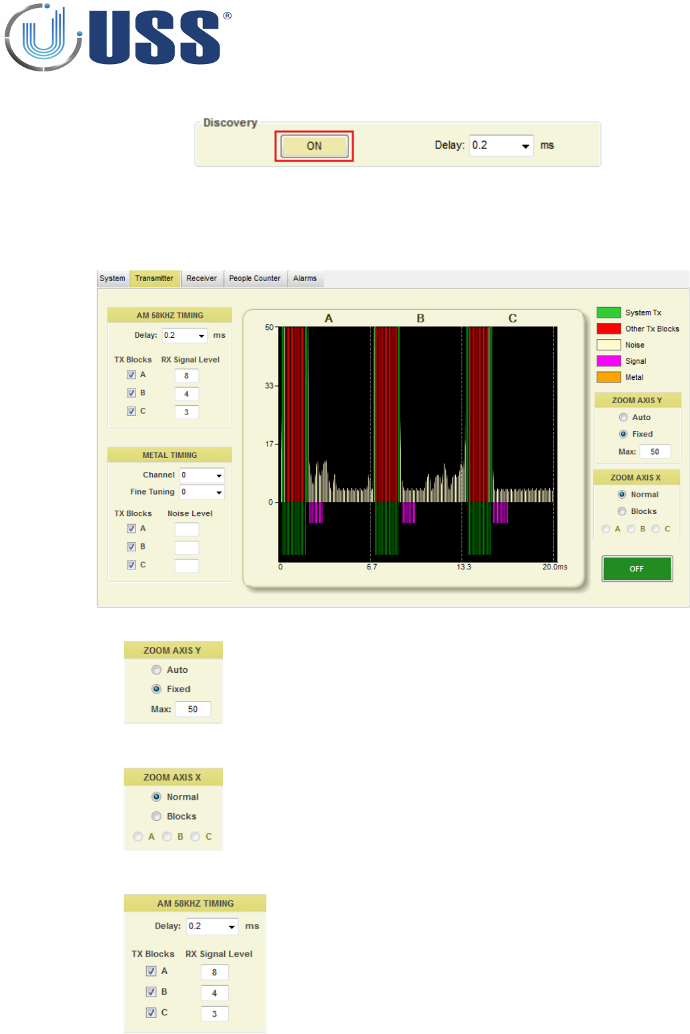Viewport: 690px width, 1034px height.
Task: Select radio B in the enlarged Zoom Axis X panel
Action: coord(167,836)
